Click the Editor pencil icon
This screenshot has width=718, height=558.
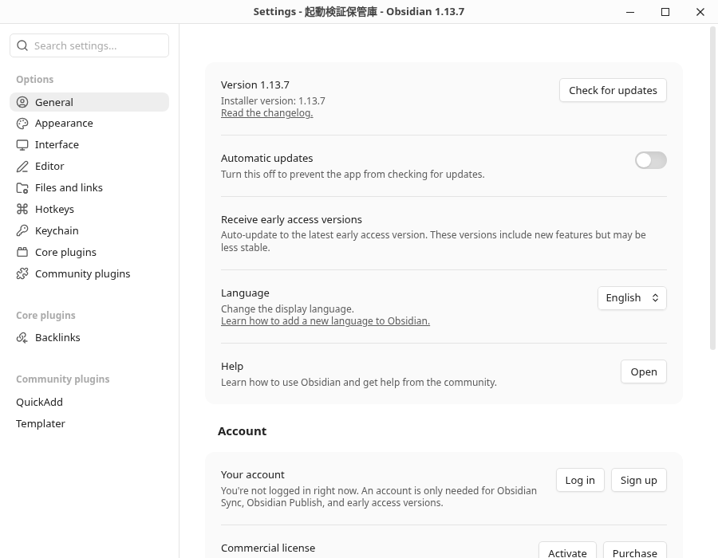click(x=22, y=167)
